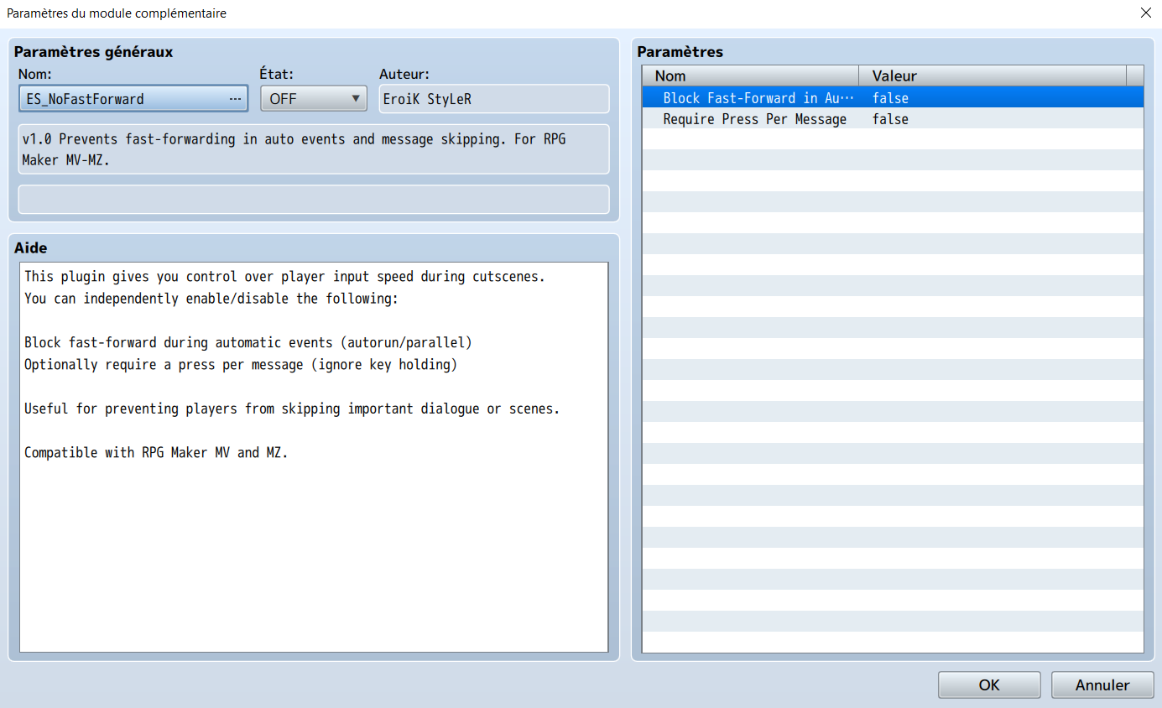Screen dimensions: 1162x708
Task: Click the help line 'Optionally require a press per message'
Action: (x=241, y=364)
